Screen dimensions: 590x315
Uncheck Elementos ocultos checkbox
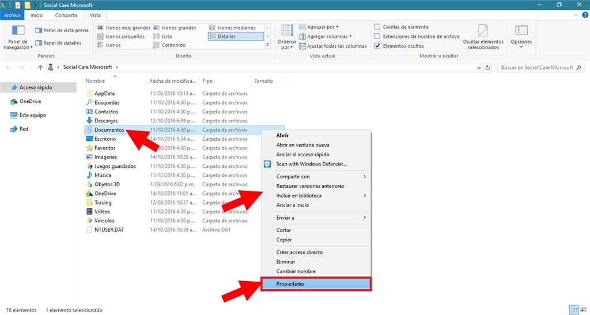377,46
